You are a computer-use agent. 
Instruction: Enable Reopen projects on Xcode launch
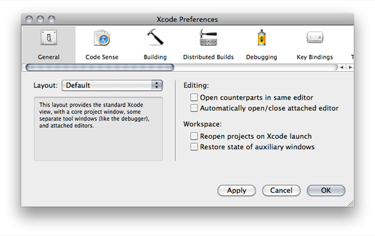194,136
